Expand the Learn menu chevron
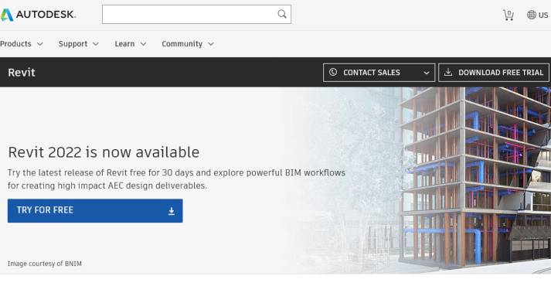The height and width of the screenshot is (286, 551). pyautogui.click(x=143, y=44)
